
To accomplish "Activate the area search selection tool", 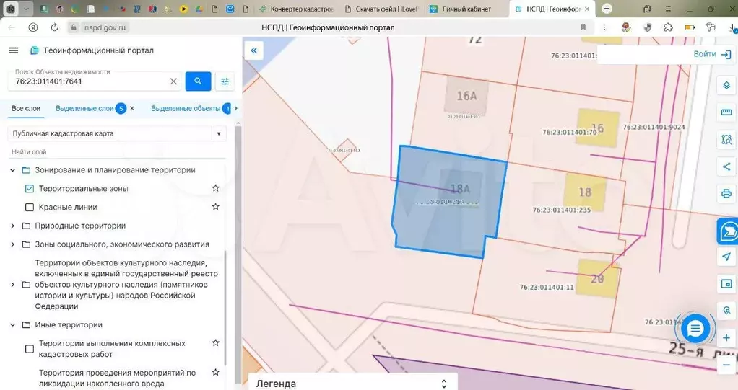I will coord(726,140).
